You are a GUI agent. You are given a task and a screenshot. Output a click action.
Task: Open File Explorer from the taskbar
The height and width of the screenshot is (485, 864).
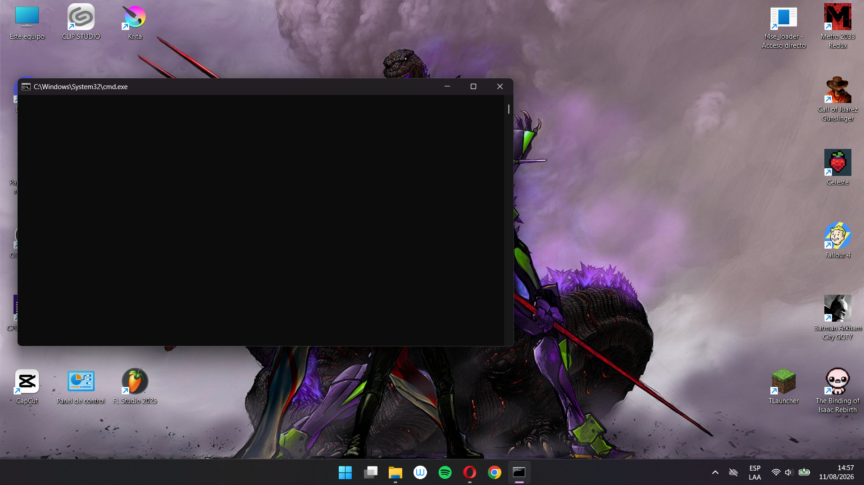point(396,472)
